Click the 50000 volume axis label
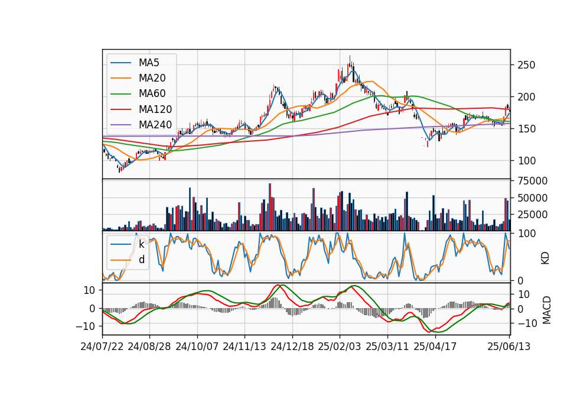The image size is (567, 408). (x=532, y=198)
